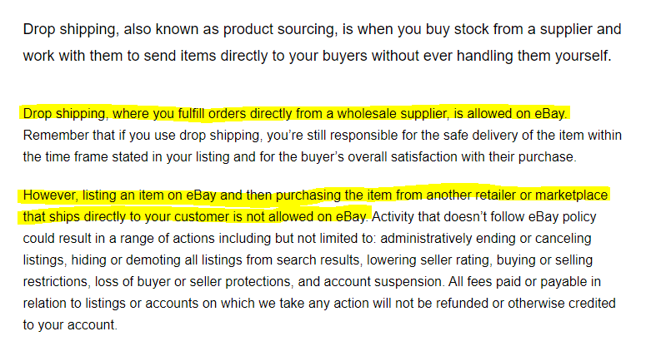Click the words 'administratively ending or canceling'
Image resolution: width=651 pixels, height=361 pixels.
pyautogui.click(x=486, y=239)
